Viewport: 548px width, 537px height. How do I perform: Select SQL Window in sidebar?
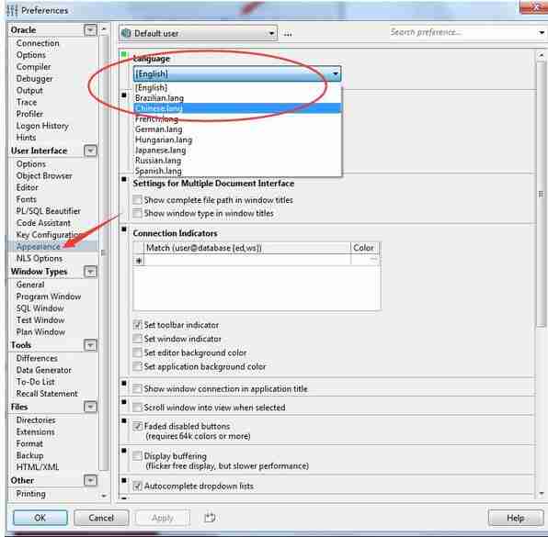point(40,308)
